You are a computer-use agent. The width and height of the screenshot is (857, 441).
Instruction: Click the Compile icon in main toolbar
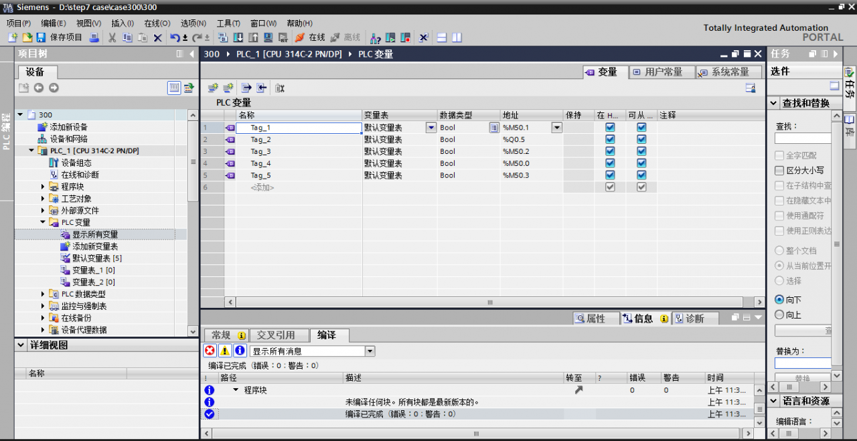pyautogui.click(x=223, y=37)
